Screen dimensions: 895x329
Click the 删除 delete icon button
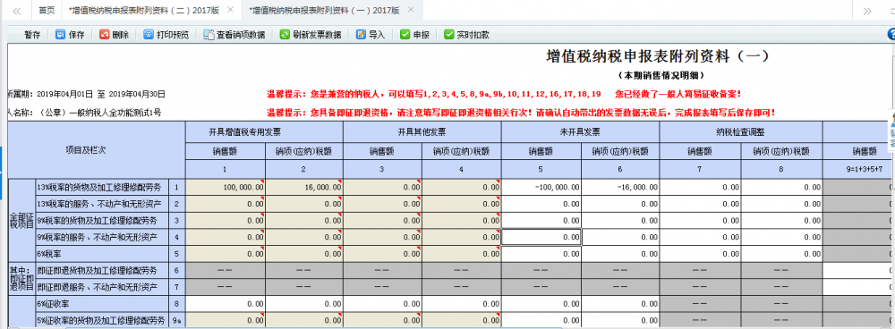[114, 35]
